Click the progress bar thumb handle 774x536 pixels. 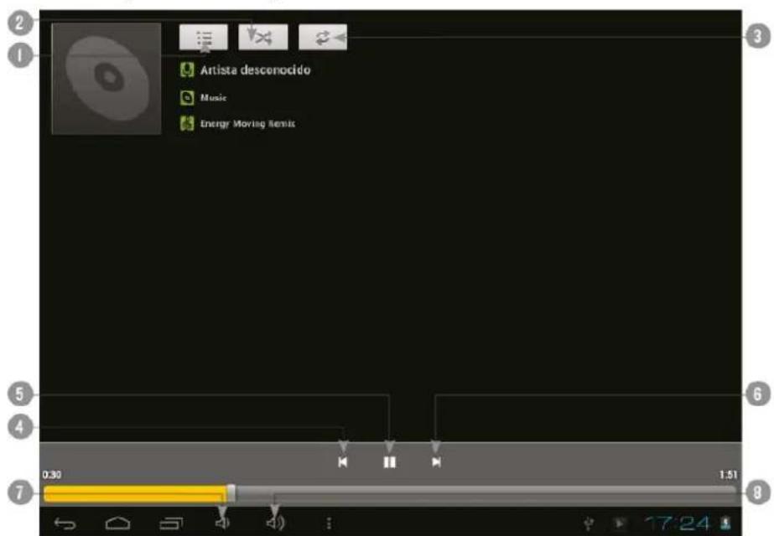pos(231,493)
